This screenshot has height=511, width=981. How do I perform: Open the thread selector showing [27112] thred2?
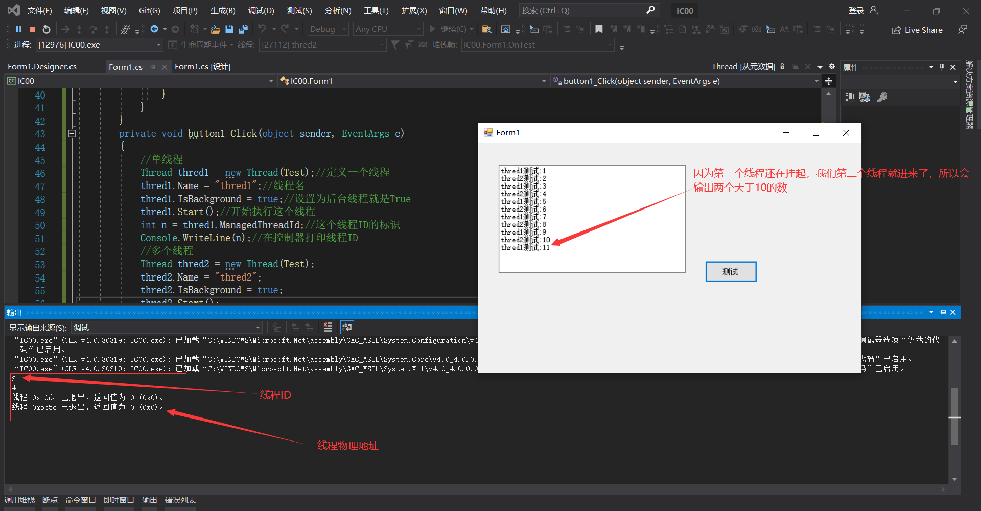pyautogui.click(x=322, y=45)
